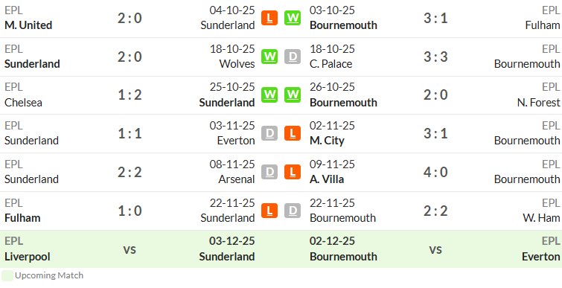Open the D badge next to Arsenal
This screenshot has width=562, height=288.
point(269,172)
